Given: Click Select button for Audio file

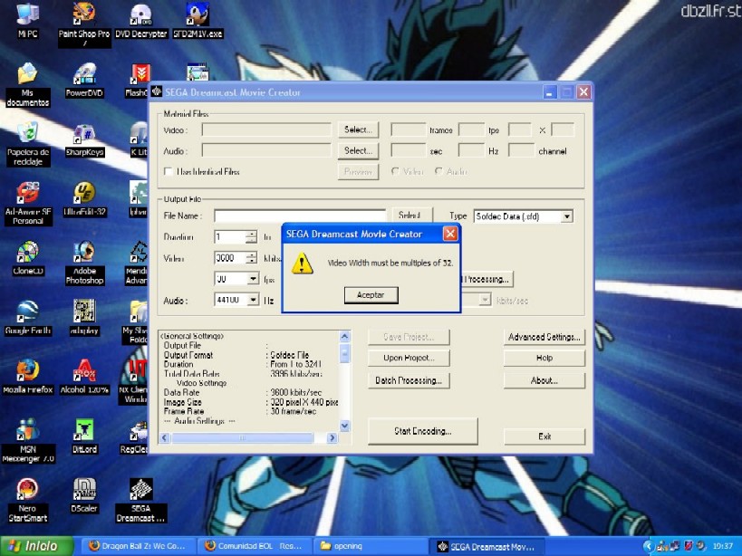Looking at the screenshot, I should pos(358,151).
